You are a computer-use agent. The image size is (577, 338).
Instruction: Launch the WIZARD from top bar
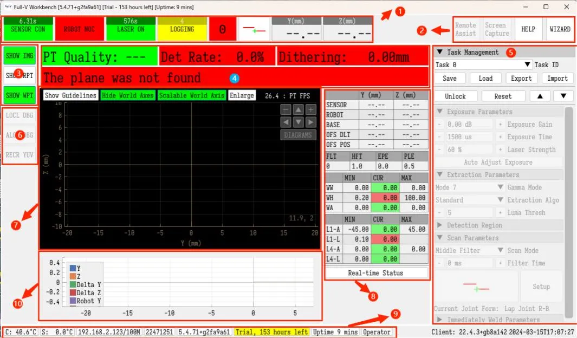tap(560, 29)
